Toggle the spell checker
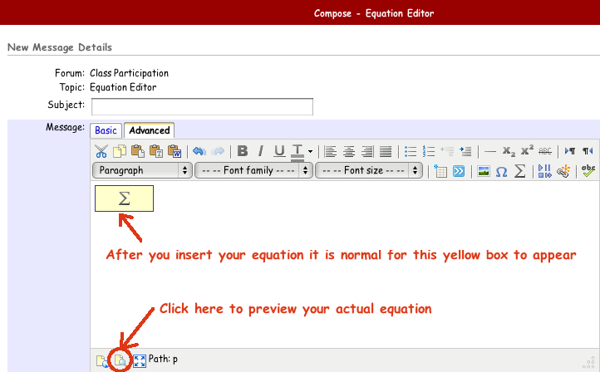 tap(588, 171)
